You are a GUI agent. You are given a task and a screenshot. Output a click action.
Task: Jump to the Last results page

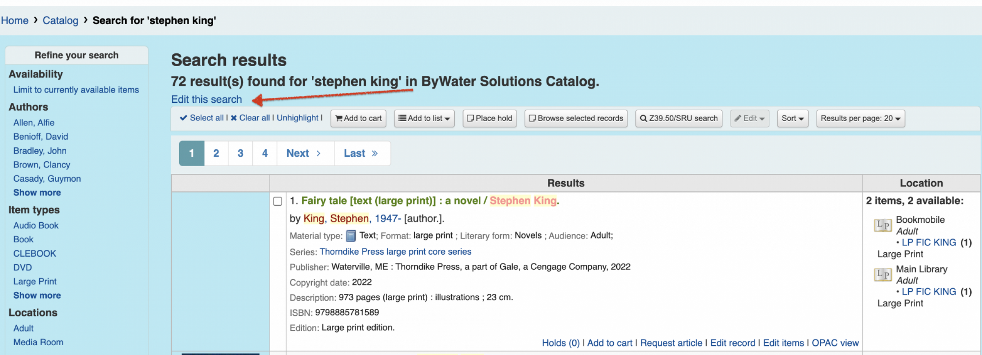click(361, 153)
